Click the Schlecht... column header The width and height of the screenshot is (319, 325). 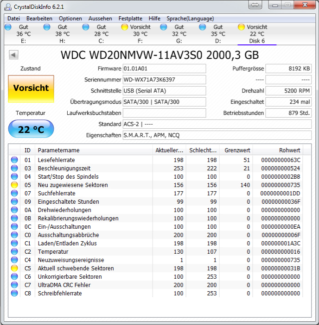[x=203, y=150]
